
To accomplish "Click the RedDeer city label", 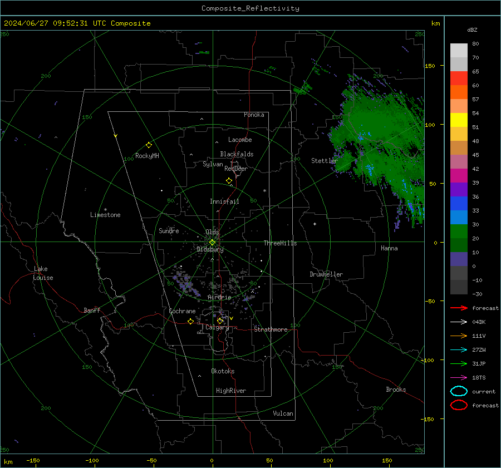I will (236, 169).
